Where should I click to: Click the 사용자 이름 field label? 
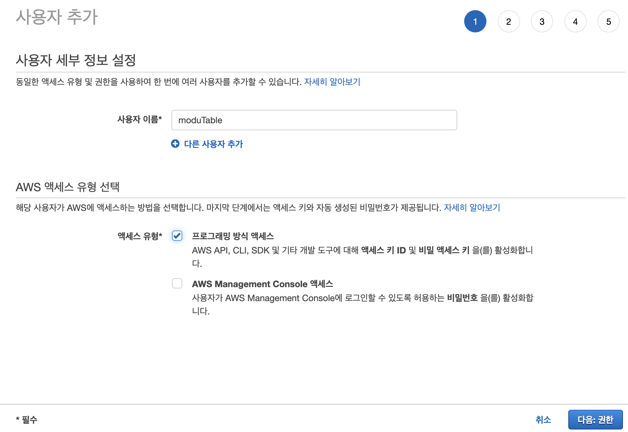point(139,119)
